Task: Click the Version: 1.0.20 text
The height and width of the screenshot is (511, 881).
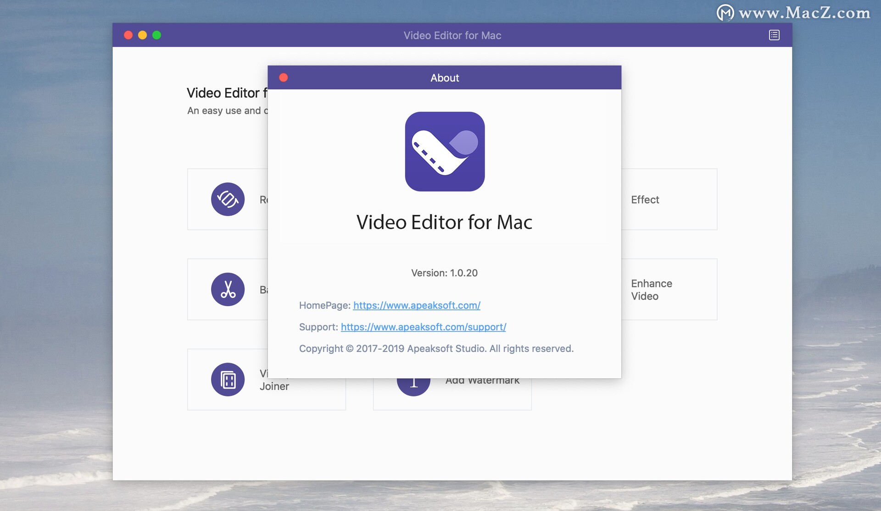Action: [x=444, y=273]
